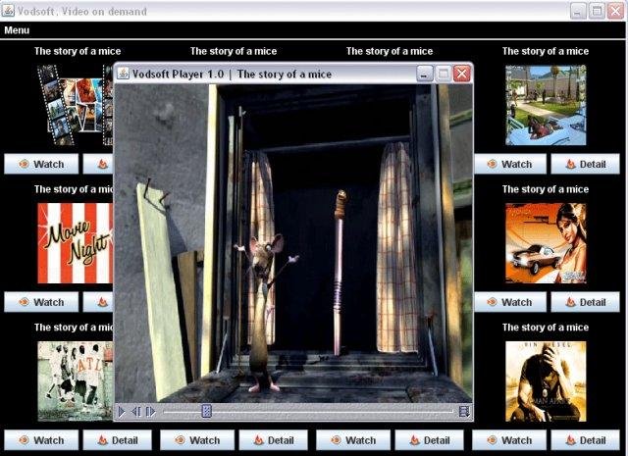Image resolution: width=628 pixels, height=456 pixels.
Task: Click the third Detail button in bottom row
Action: click(430, 440)
